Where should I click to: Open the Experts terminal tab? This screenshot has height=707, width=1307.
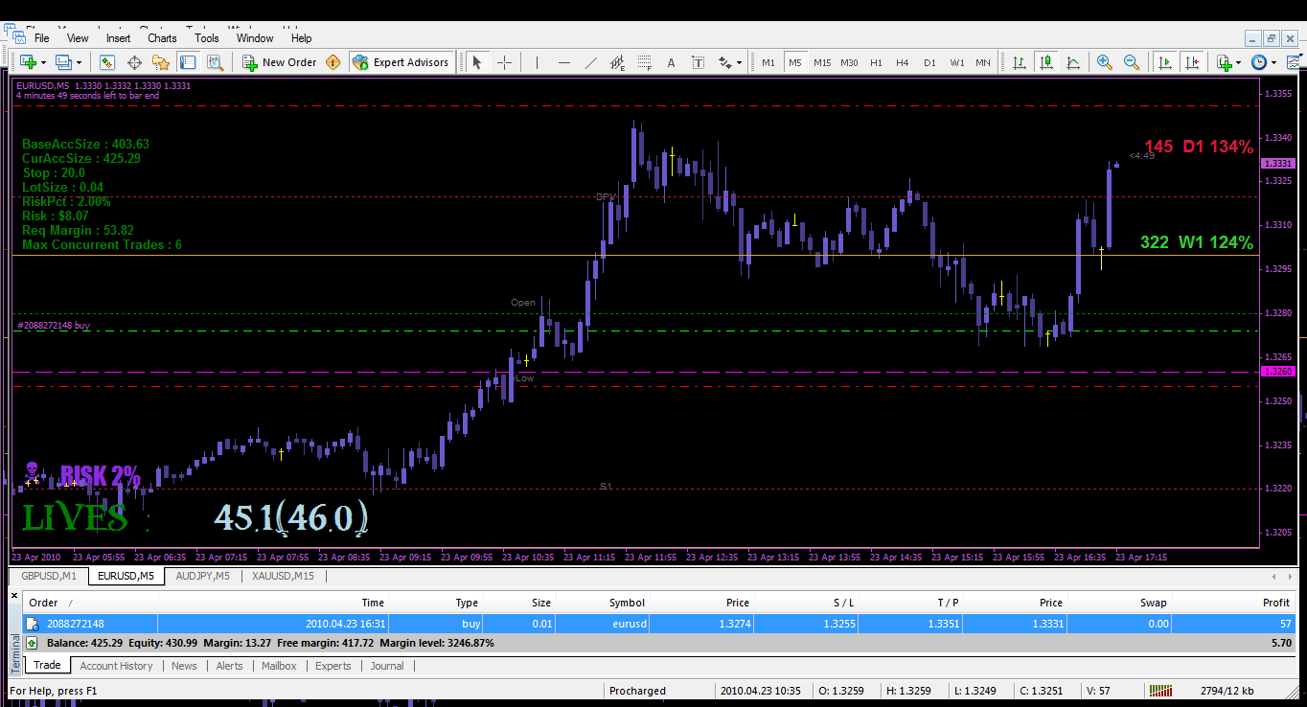[333, 666]
